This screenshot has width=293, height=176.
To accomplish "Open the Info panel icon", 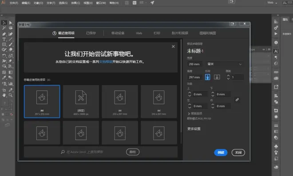I will (x=276, y=43).
